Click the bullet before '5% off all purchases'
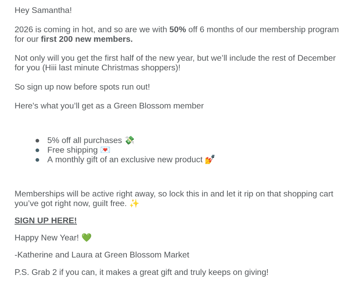 (37, 141)
